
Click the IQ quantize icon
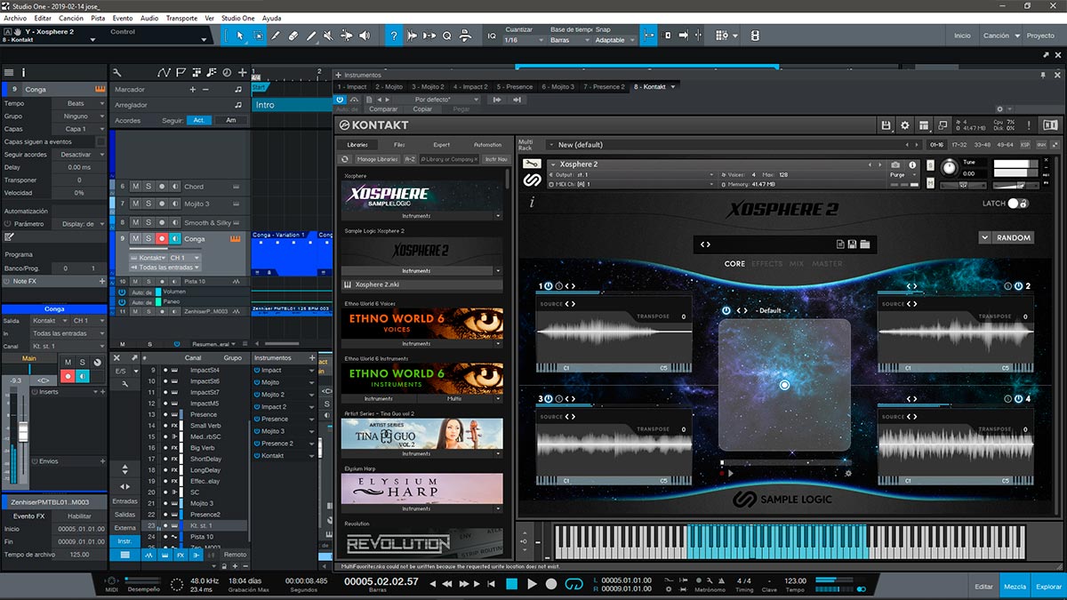click(492, 36)
